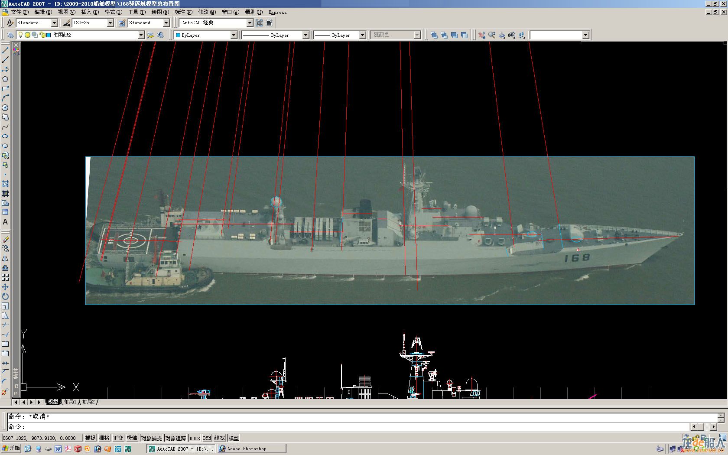This screenshot has width=728, height=455.
Task: Open the Express menu
Action: (277, 12)
